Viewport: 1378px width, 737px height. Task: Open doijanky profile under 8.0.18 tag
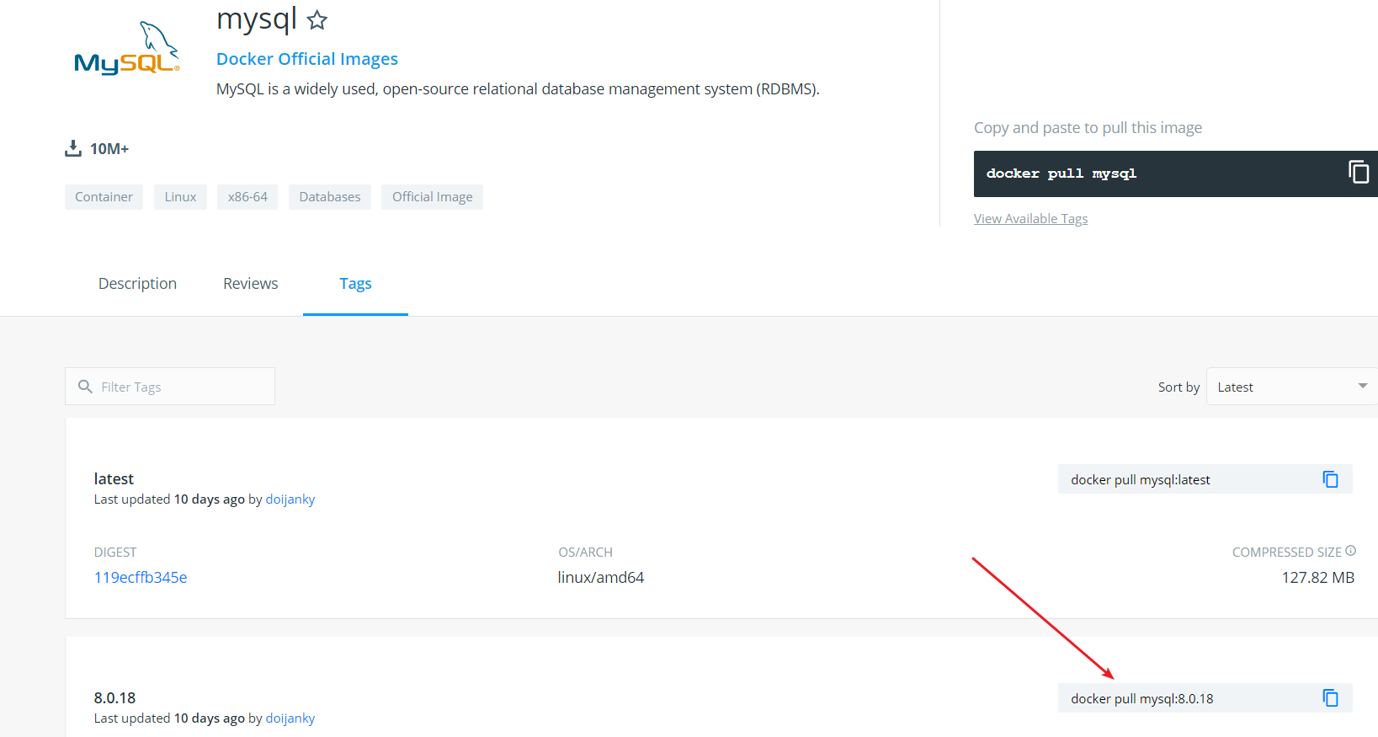coord(290,718)
